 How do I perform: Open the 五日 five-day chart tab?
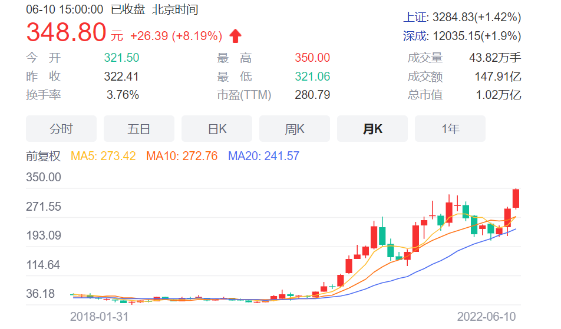tap(139, 129)
